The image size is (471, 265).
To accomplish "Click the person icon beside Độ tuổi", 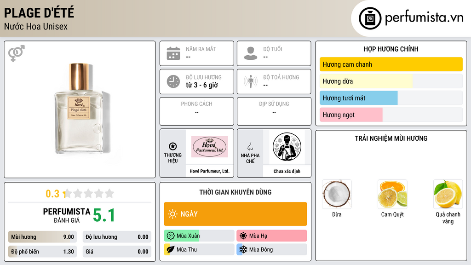I will pyautogui.click(x=251, y=53).
